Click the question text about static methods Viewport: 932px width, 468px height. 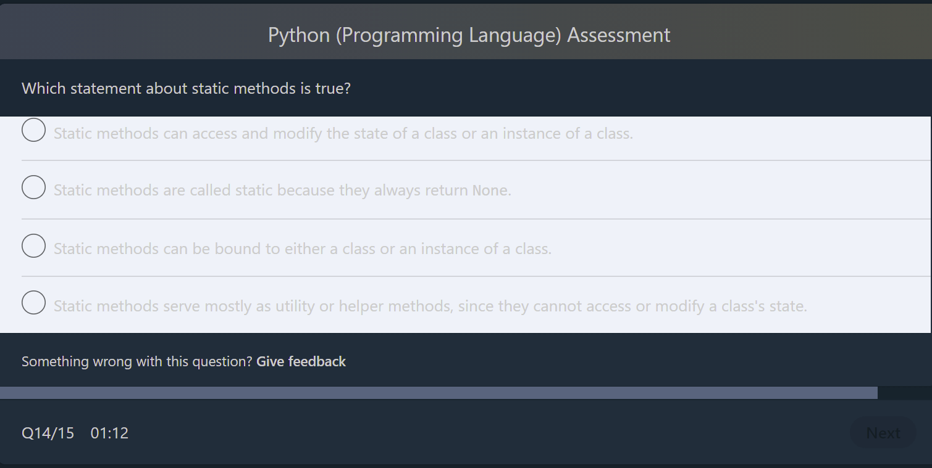point(185,88)
